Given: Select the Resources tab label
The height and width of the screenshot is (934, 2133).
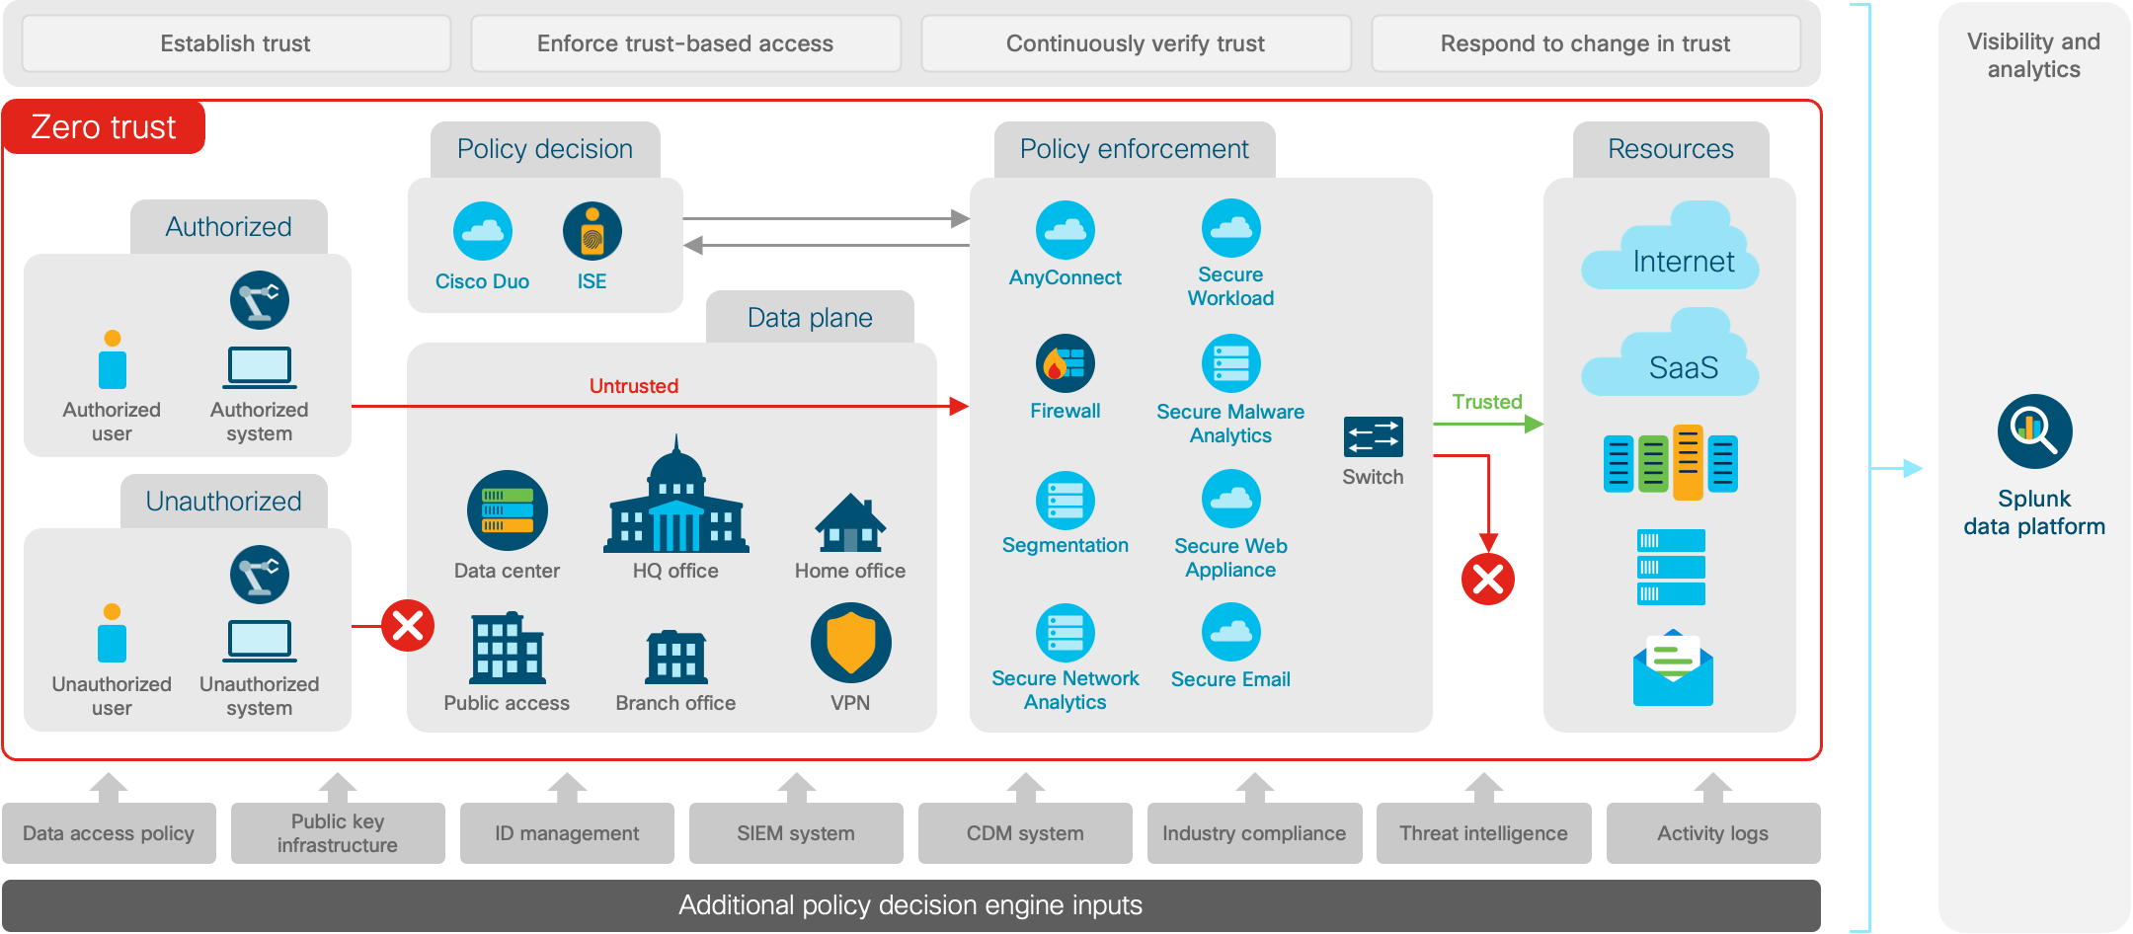Looking at the screenshot, I should [1671, 149].
